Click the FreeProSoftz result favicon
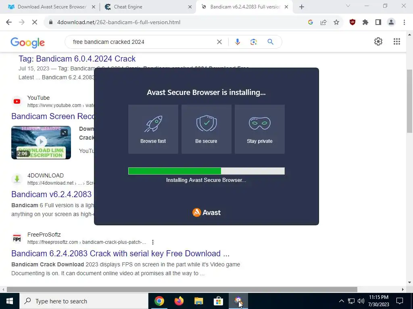413x309 pixels. tap(17, 238)
